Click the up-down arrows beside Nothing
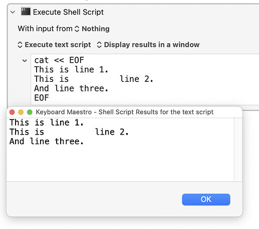 77,29
